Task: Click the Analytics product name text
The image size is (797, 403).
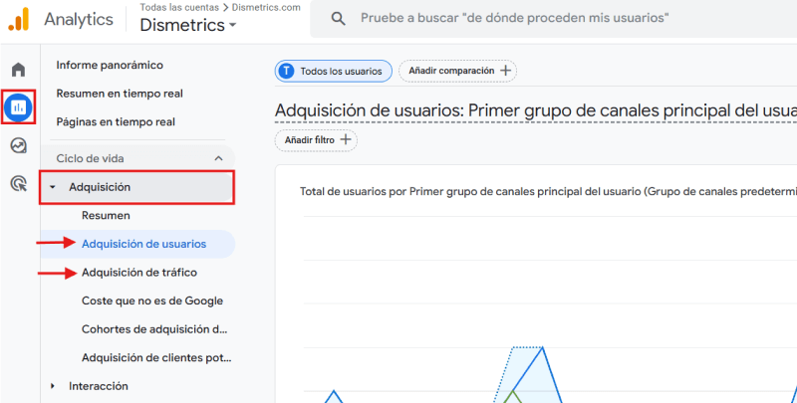Action: point(79,20)
